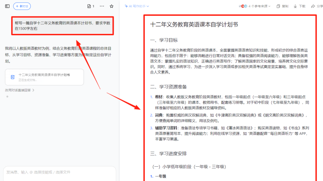Start a new chat with 新对话

[x=22, y=6]
